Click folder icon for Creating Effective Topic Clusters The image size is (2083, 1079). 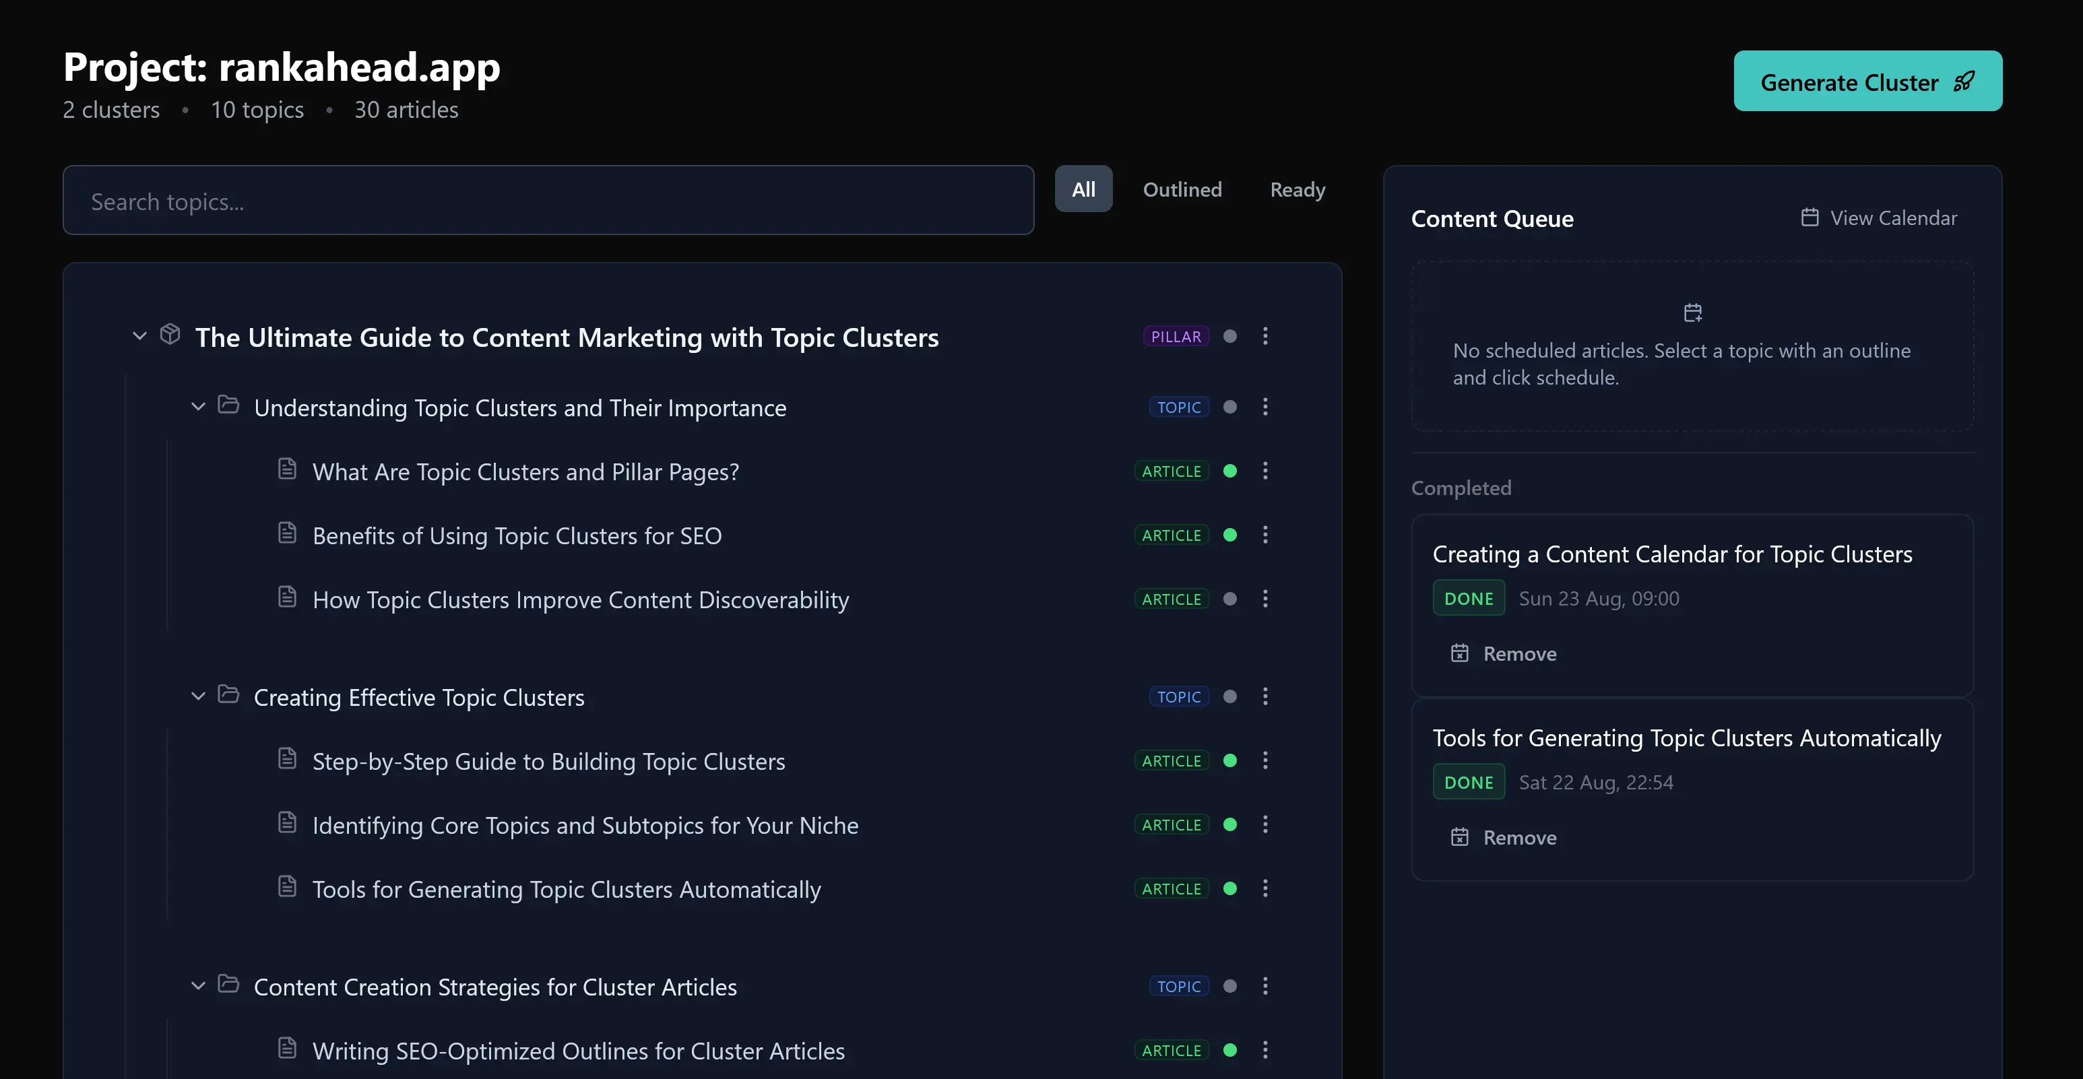pos(229,694)
